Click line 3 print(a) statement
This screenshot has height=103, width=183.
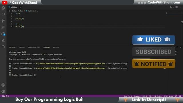[20, 19]
